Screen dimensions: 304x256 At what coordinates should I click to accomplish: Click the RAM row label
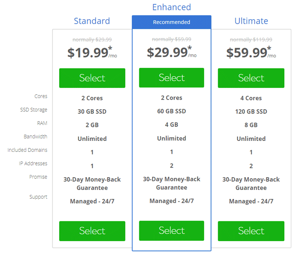pos(42,123)
